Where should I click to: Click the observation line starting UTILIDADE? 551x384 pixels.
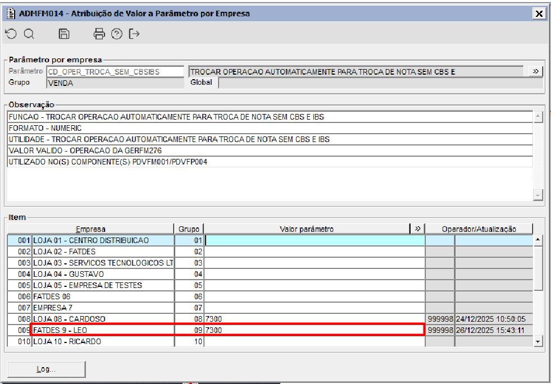pyautogui.click(x=270, y=139)
